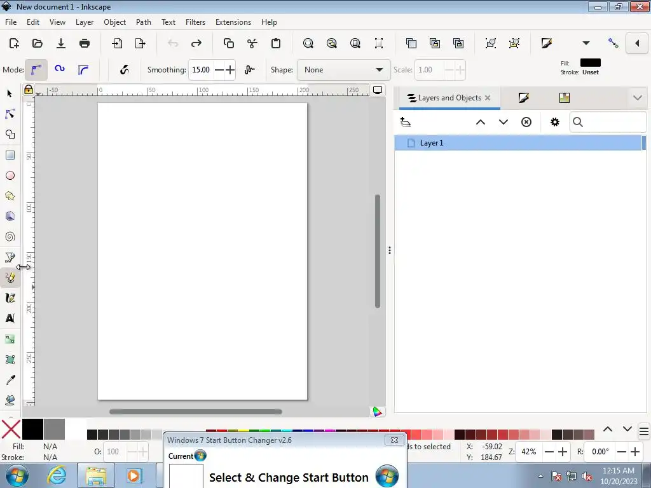The height and width of the screenshot is (488, 651).
Task: Switch to Fill and Stroke tab icon
Action: [524, 98]
